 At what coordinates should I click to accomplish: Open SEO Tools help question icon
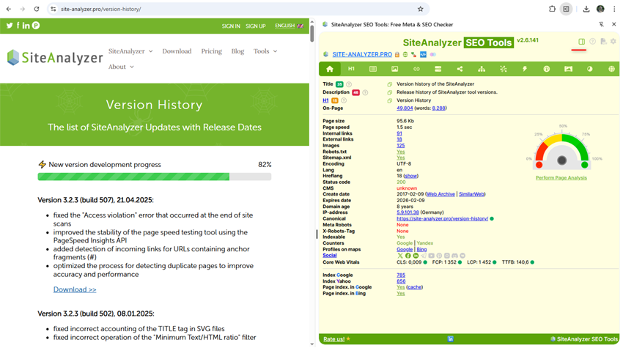592,41
